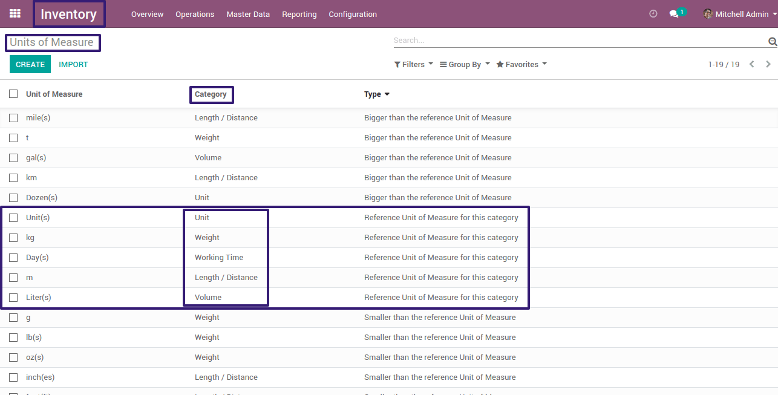Open the Configuration menu
778x395 pixels.
(353, 14)
